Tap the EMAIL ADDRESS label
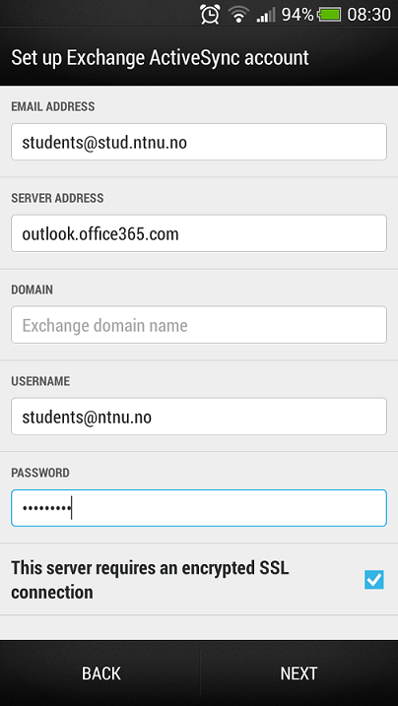Viewport: 398px width, 706px height. coord(53,106)
